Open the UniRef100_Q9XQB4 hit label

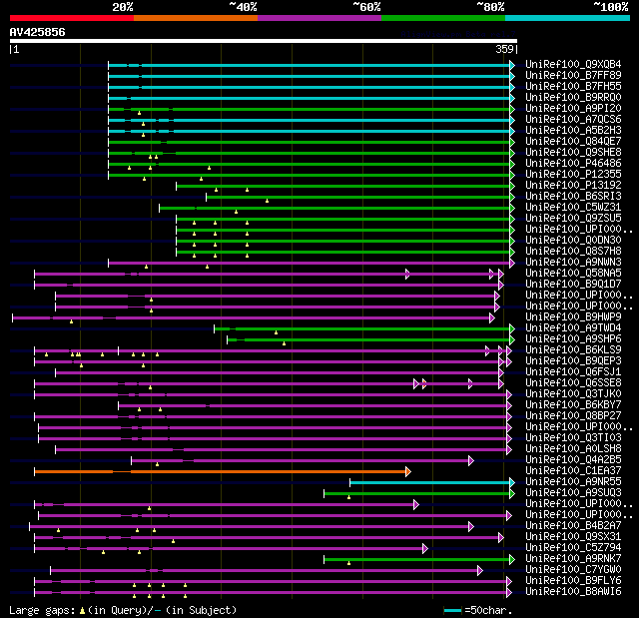pyautogui.click(x=573, y=64)
